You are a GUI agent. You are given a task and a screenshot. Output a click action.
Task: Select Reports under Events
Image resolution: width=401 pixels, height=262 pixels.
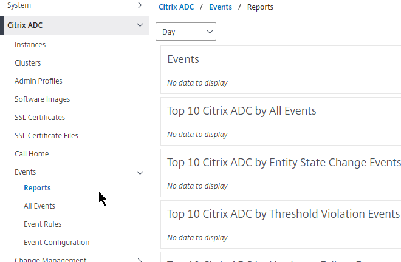click(37, 188)
